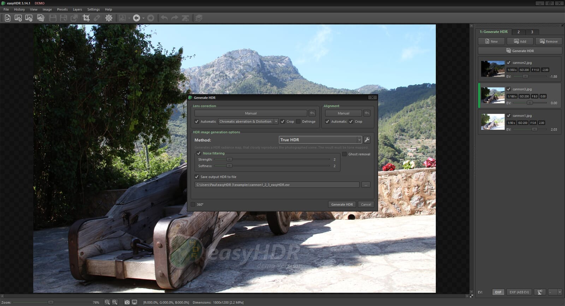
Task: Open the Presets menu
Action: click(62, 10)
